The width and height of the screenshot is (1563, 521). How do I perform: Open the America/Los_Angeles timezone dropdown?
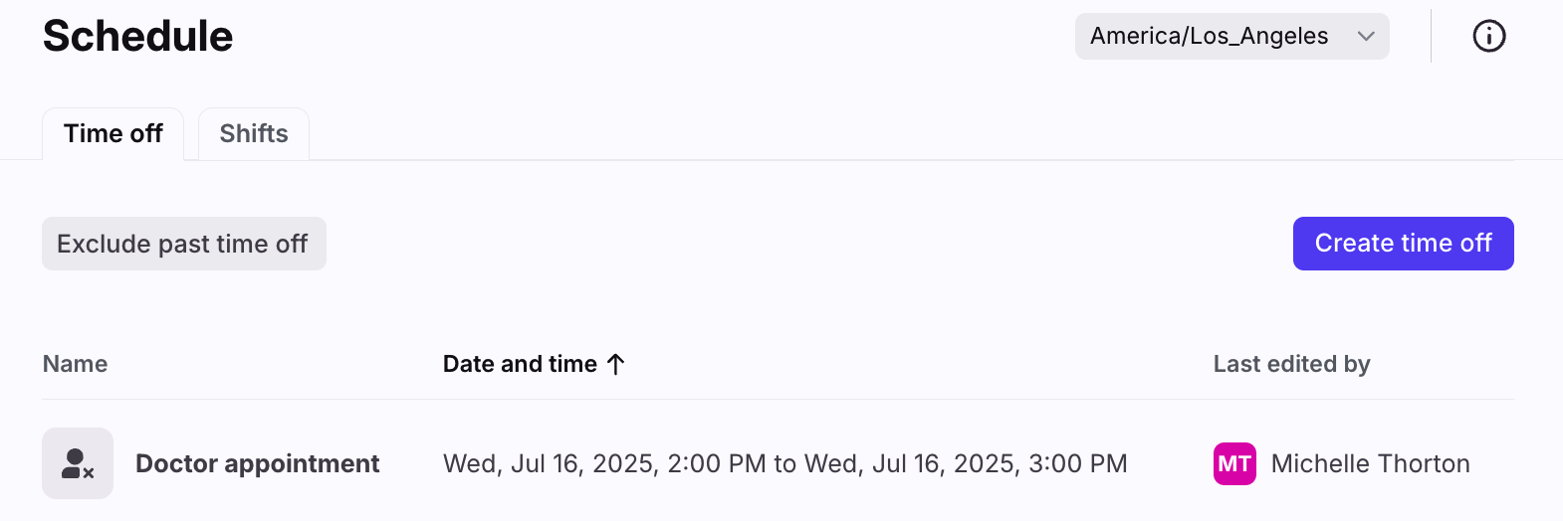tap(1231, 37)
